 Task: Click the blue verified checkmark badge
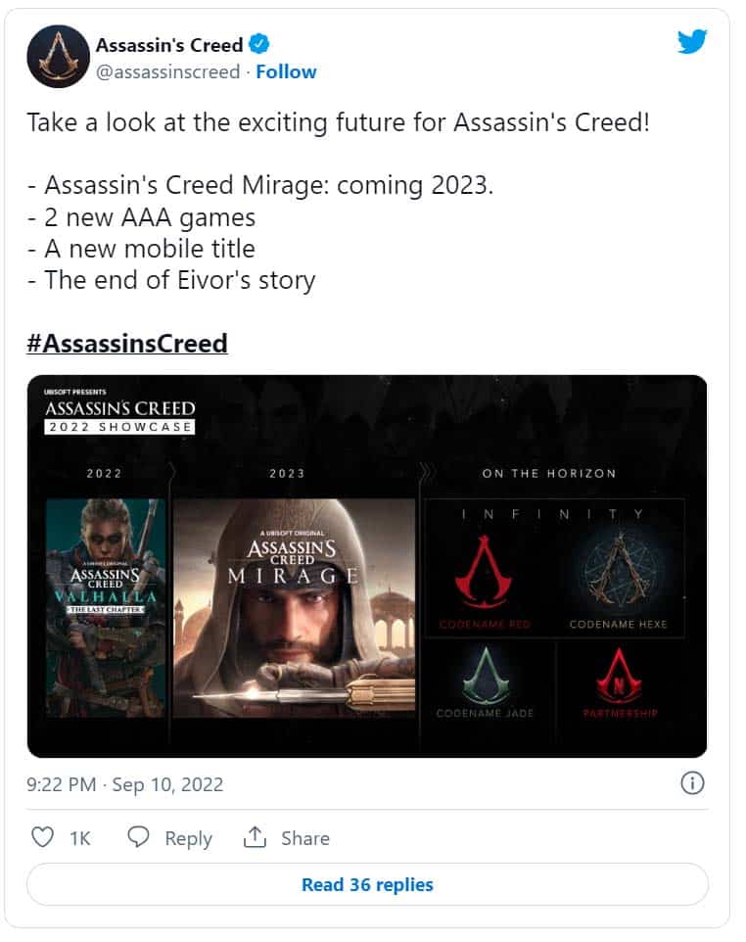(x=260, y=44)
